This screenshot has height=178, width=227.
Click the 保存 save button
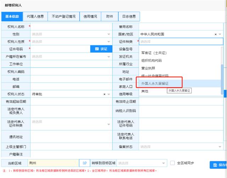tap(219, 165)
